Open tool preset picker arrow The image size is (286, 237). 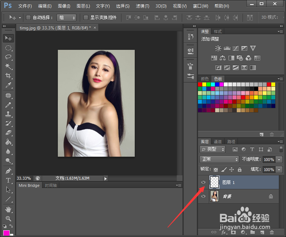point(20,18)
